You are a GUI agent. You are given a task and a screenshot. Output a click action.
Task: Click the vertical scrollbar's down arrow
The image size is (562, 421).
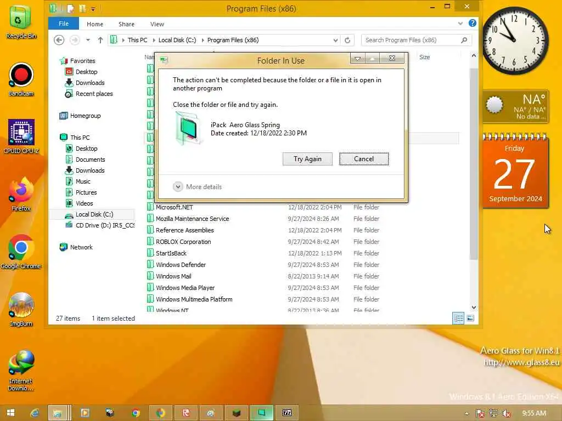(474, 307)
